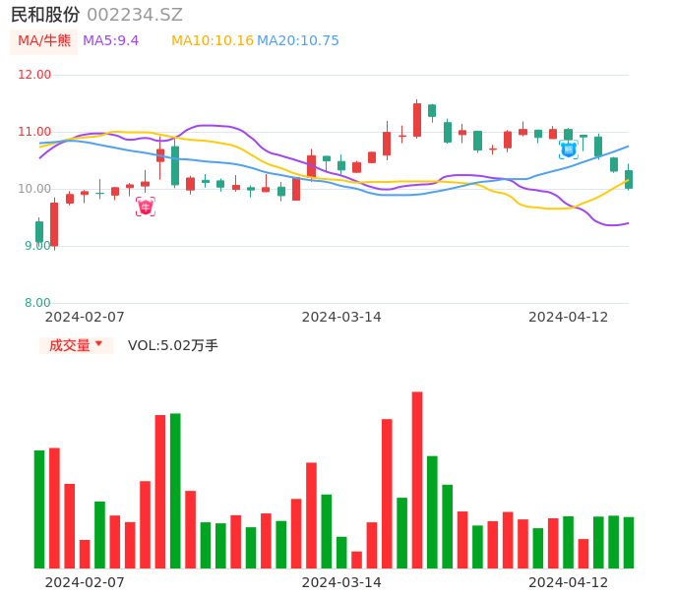Click the 12.00 price axis label

click(x=35, y=75)
